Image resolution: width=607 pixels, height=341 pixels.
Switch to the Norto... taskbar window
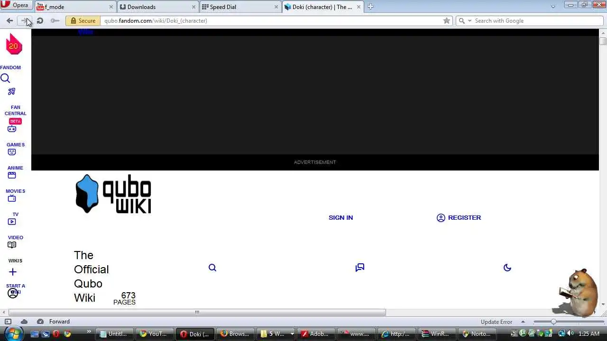pyautogui.click(x=477, y=334)
